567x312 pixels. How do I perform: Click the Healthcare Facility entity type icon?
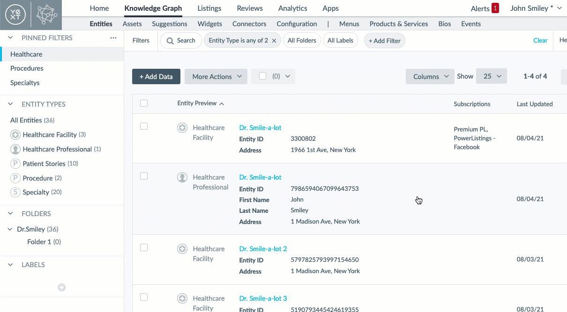click(15, 135)
